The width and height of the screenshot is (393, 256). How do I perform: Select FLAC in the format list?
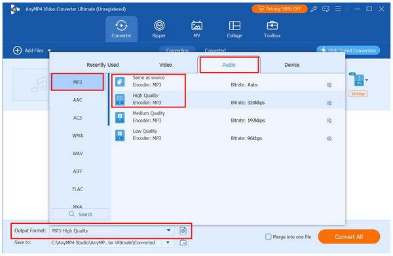pyautogui.click(x=77, y=189)
